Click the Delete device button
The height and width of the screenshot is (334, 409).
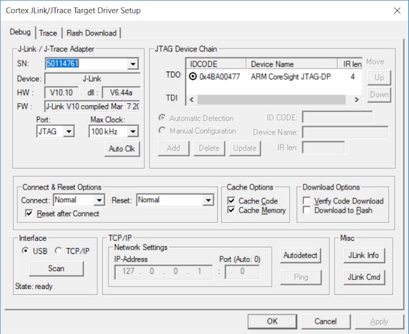(209, 149)
